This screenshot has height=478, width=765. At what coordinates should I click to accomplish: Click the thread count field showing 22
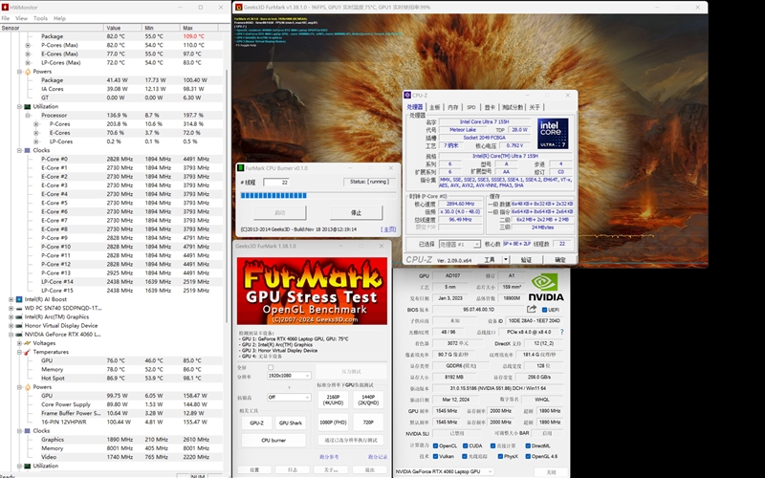coord(276,182)
